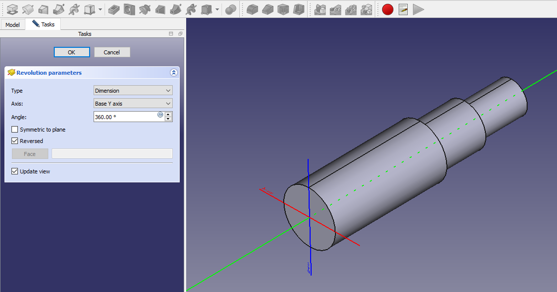Select the Pocket tool icon
The image size is (557, 292).
click(x=114, y=9)
